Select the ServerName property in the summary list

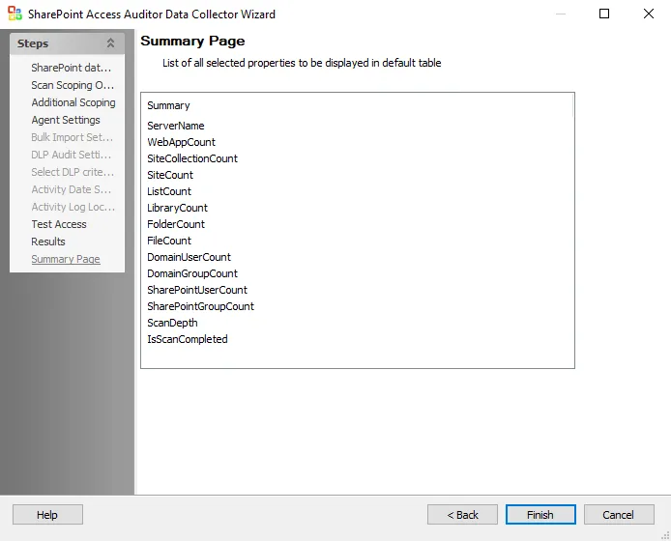point(176,126)
